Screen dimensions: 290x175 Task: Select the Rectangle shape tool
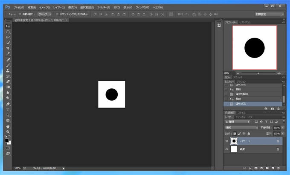tap(8, 120)
